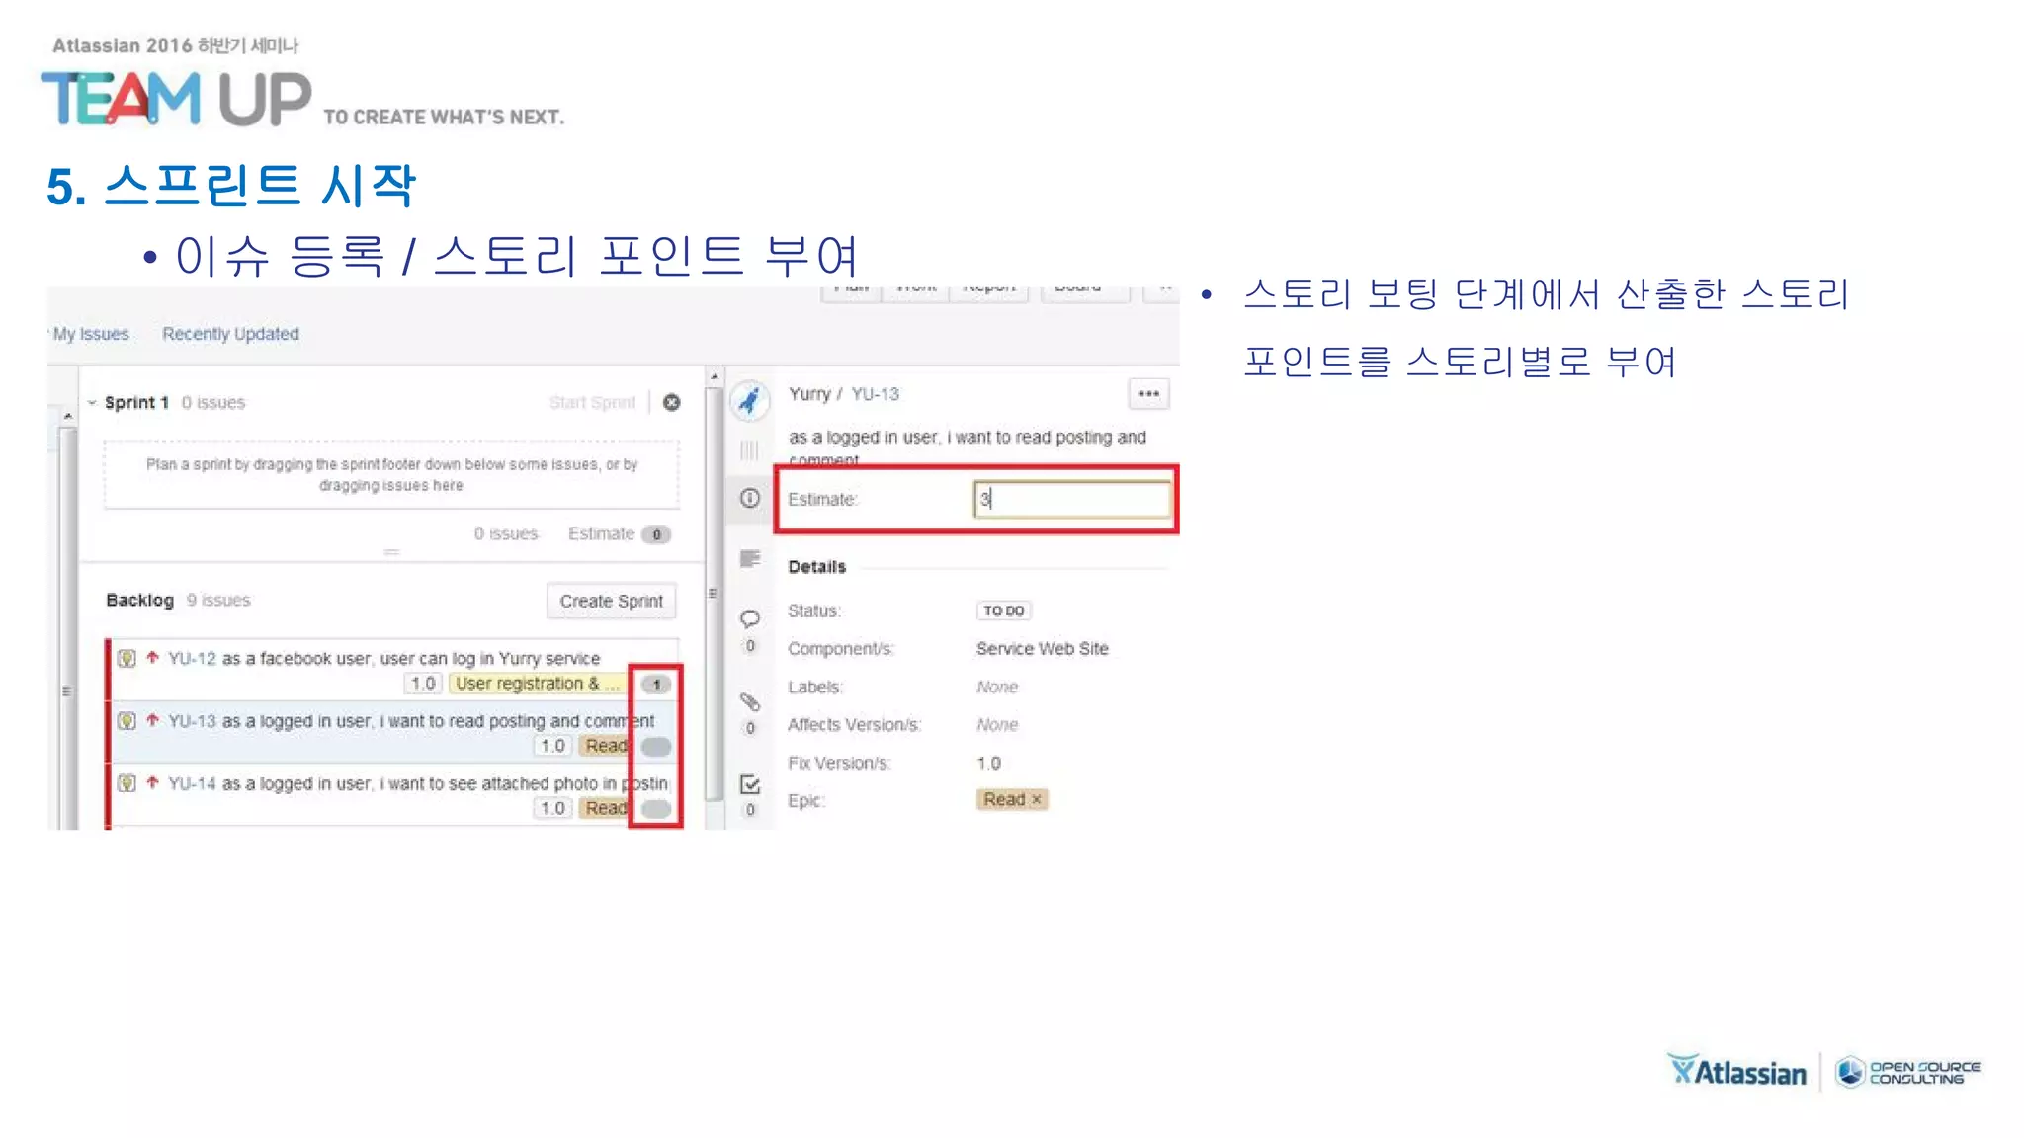Click the backlog vertical scrollbar
The width and height of the screenshot is (2024, 1138).
pyautogui.click(x=714, y=593)
